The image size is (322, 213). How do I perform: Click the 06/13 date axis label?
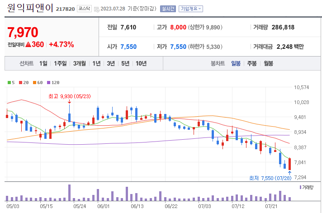(x=137, y=206)
